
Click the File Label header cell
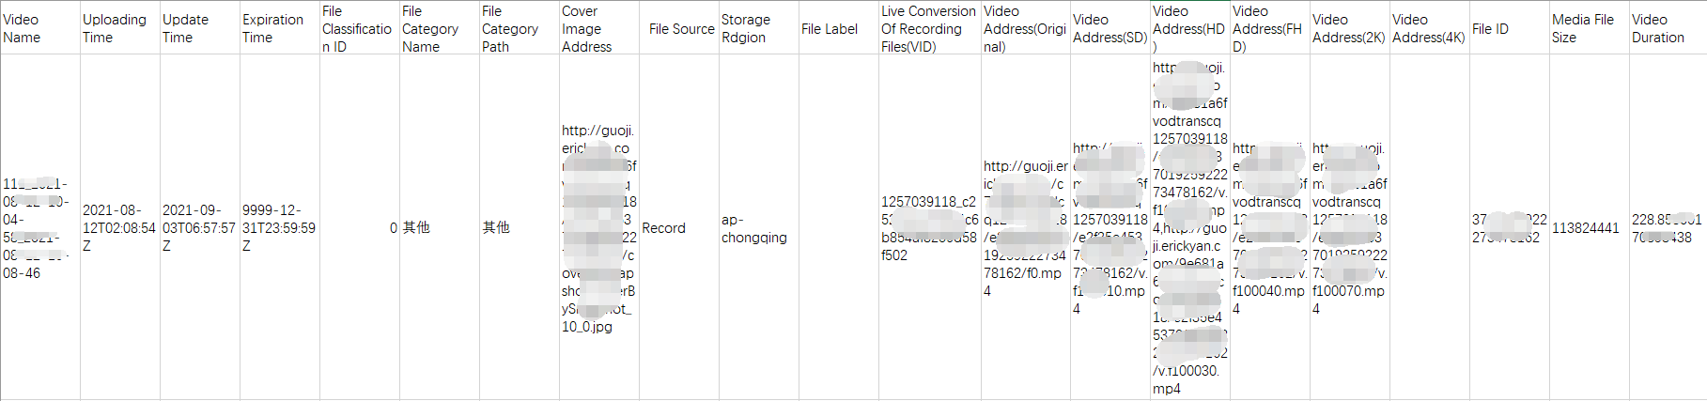(x=839, y=28)
